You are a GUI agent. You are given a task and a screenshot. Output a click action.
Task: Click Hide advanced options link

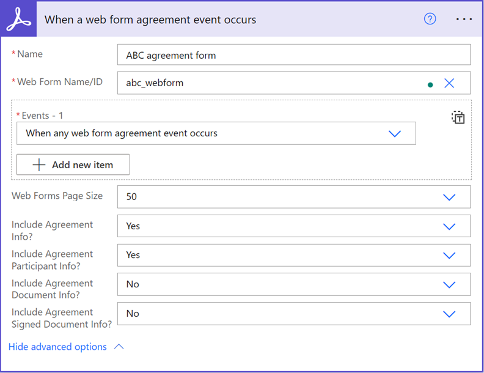(x=57, y=347)
